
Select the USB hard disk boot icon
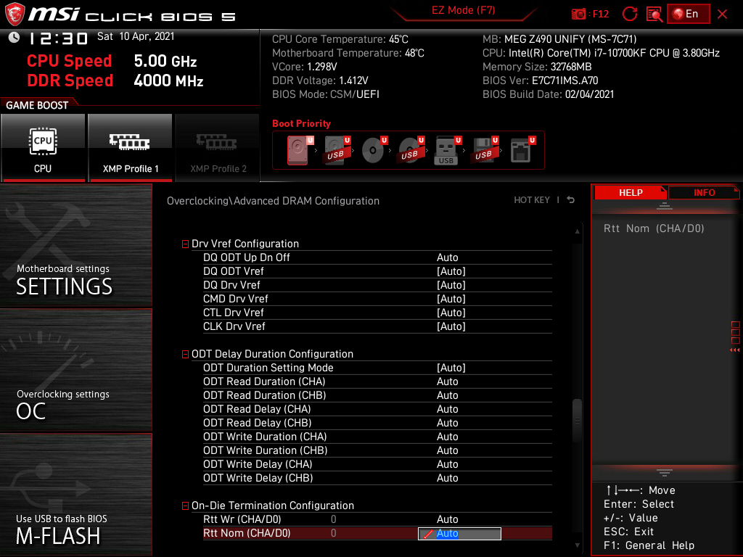coord(337,150)
